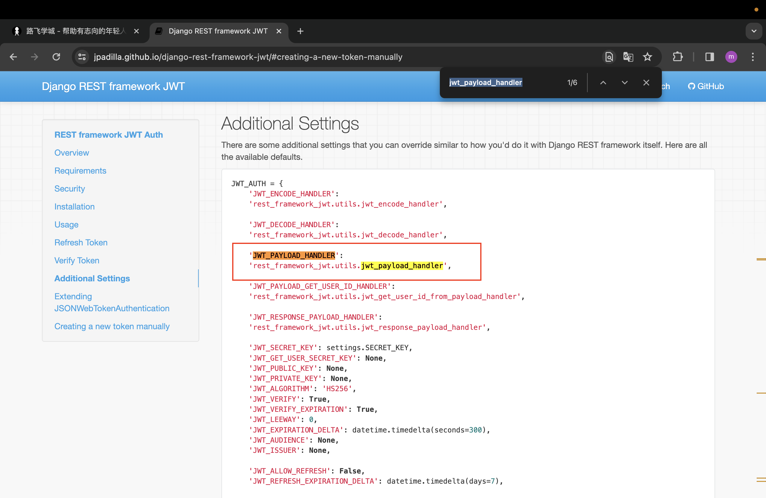Open Verify Token sidebar link
Screen dimensions: 766x498
pyautogui.click(x=77, y=260)
